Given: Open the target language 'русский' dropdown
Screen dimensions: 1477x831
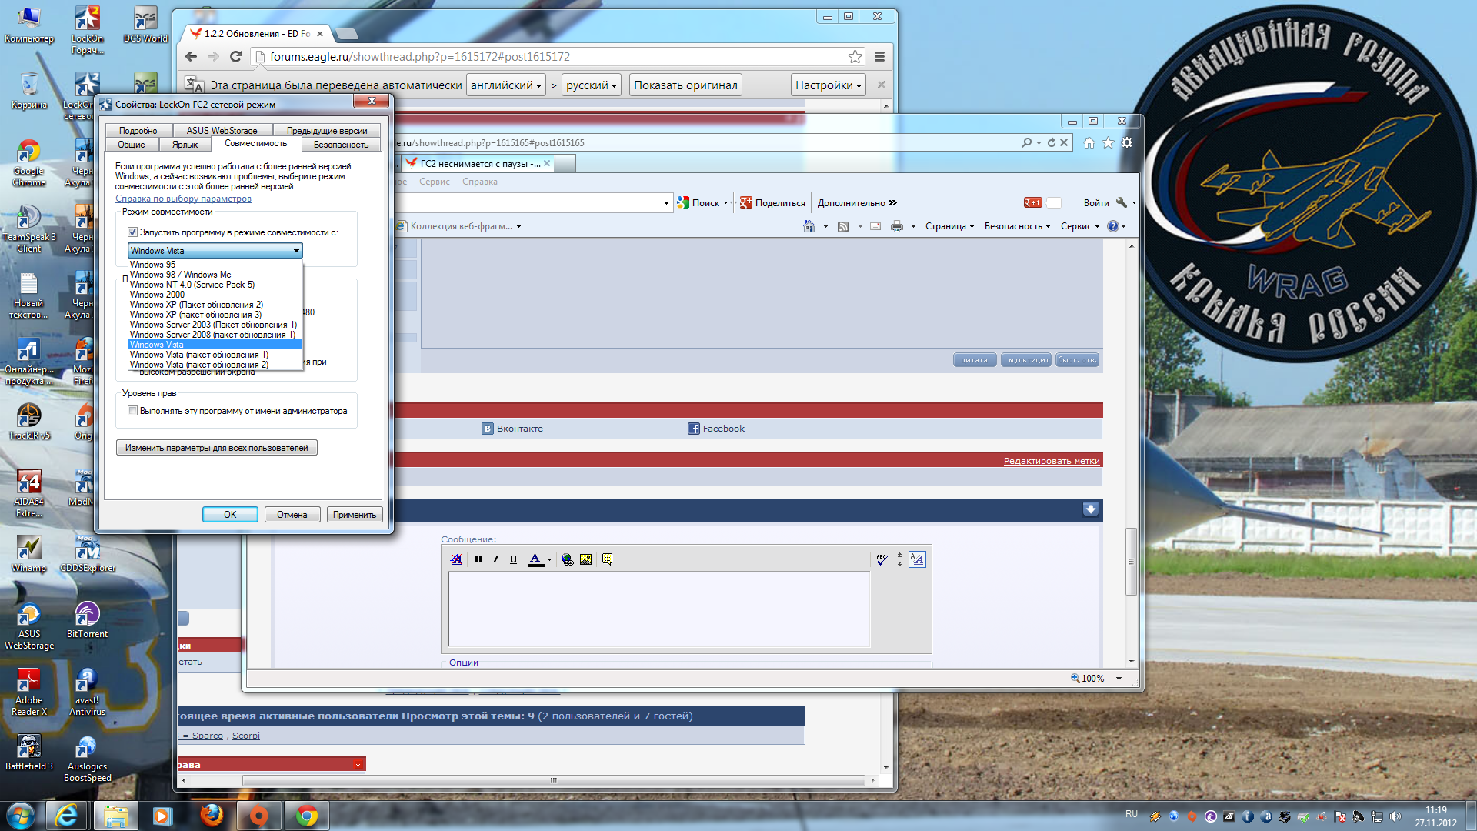Looking at the screenshot, I should 591,85.
